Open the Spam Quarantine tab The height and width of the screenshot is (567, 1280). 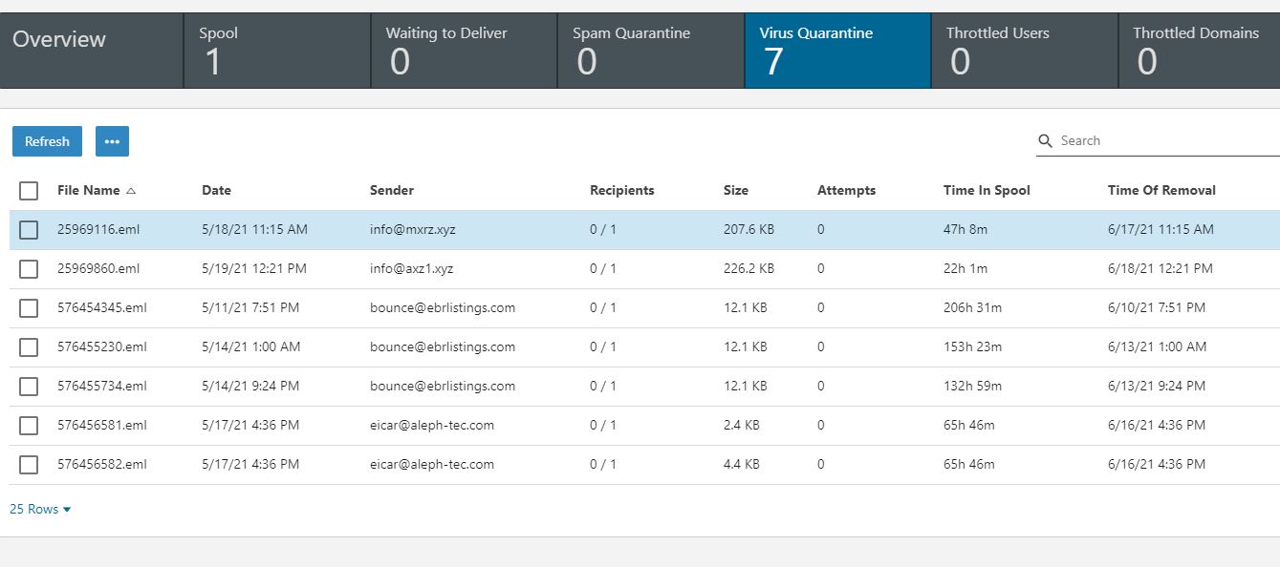pos(650,51)
